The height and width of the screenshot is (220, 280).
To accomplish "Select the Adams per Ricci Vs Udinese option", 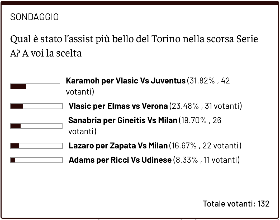I will [120, 160].
